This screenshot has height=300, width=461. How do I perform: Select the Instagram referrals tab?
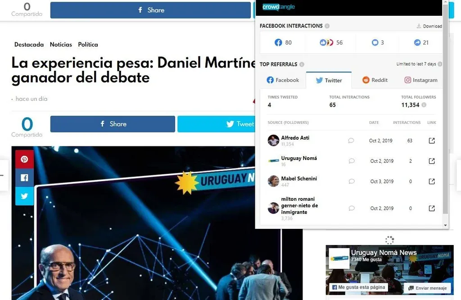click(421, 80)
